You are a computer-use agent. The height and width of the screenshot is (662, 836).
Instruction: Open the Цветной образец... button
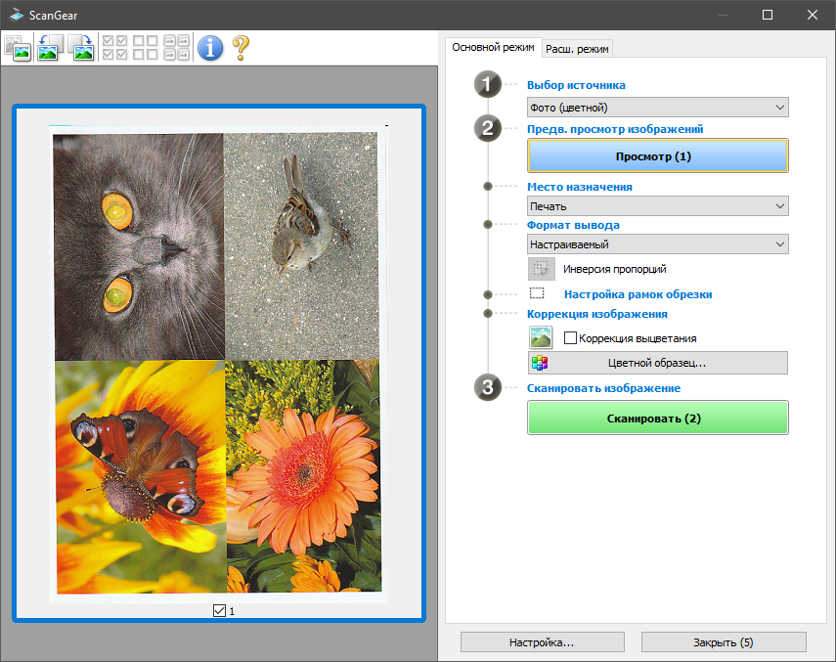click(657, 363)
